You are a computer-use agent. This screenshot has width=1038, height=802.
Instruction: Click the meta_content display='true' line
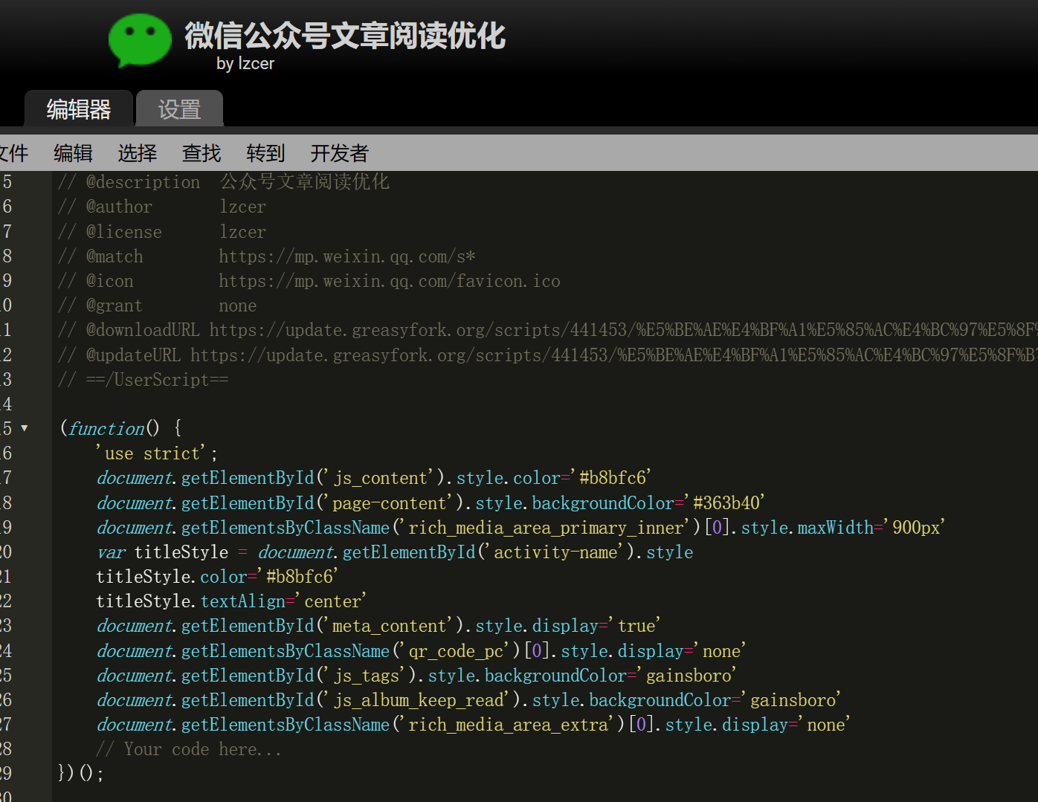coord(378,626)
